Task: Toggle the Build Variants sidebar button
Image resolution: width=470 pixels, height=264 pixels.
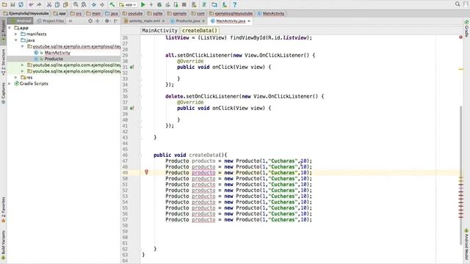Action: coord(3,244)
